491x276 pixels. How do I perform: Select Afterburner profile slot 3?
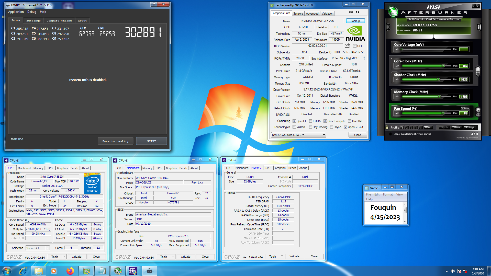[411, 128]
